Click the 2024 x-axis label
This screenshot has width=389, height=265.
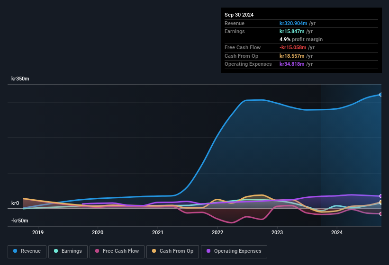click(337, 232)
